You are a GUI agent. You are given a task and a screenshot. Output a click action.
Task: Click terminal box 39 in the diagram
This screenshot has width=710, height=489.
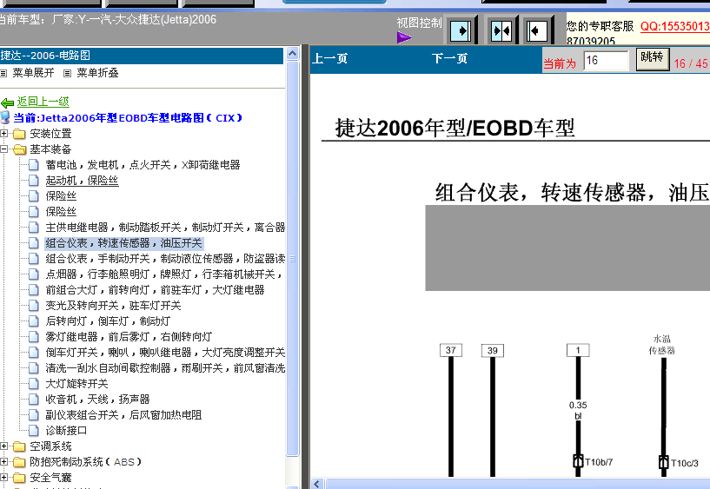point(493,350)
